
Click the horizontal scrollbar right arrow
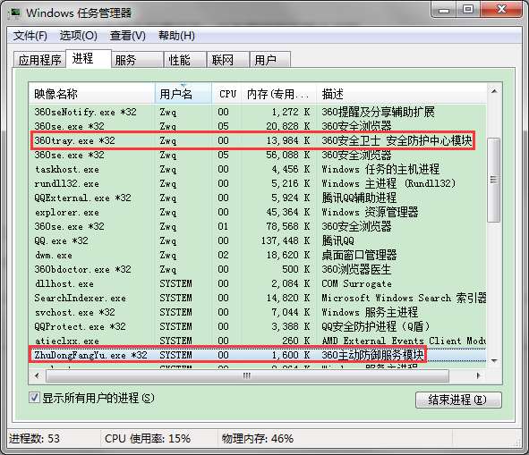click(x=478, y=375)
